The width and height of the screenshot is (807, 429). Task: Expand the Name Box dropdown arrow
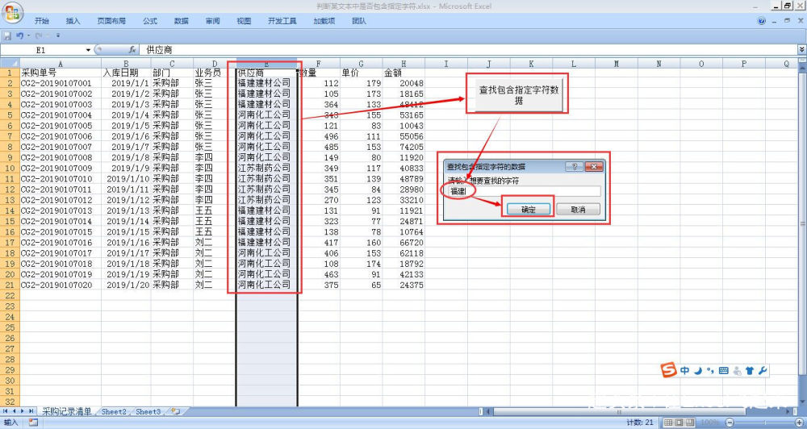(x=88, y=50)
